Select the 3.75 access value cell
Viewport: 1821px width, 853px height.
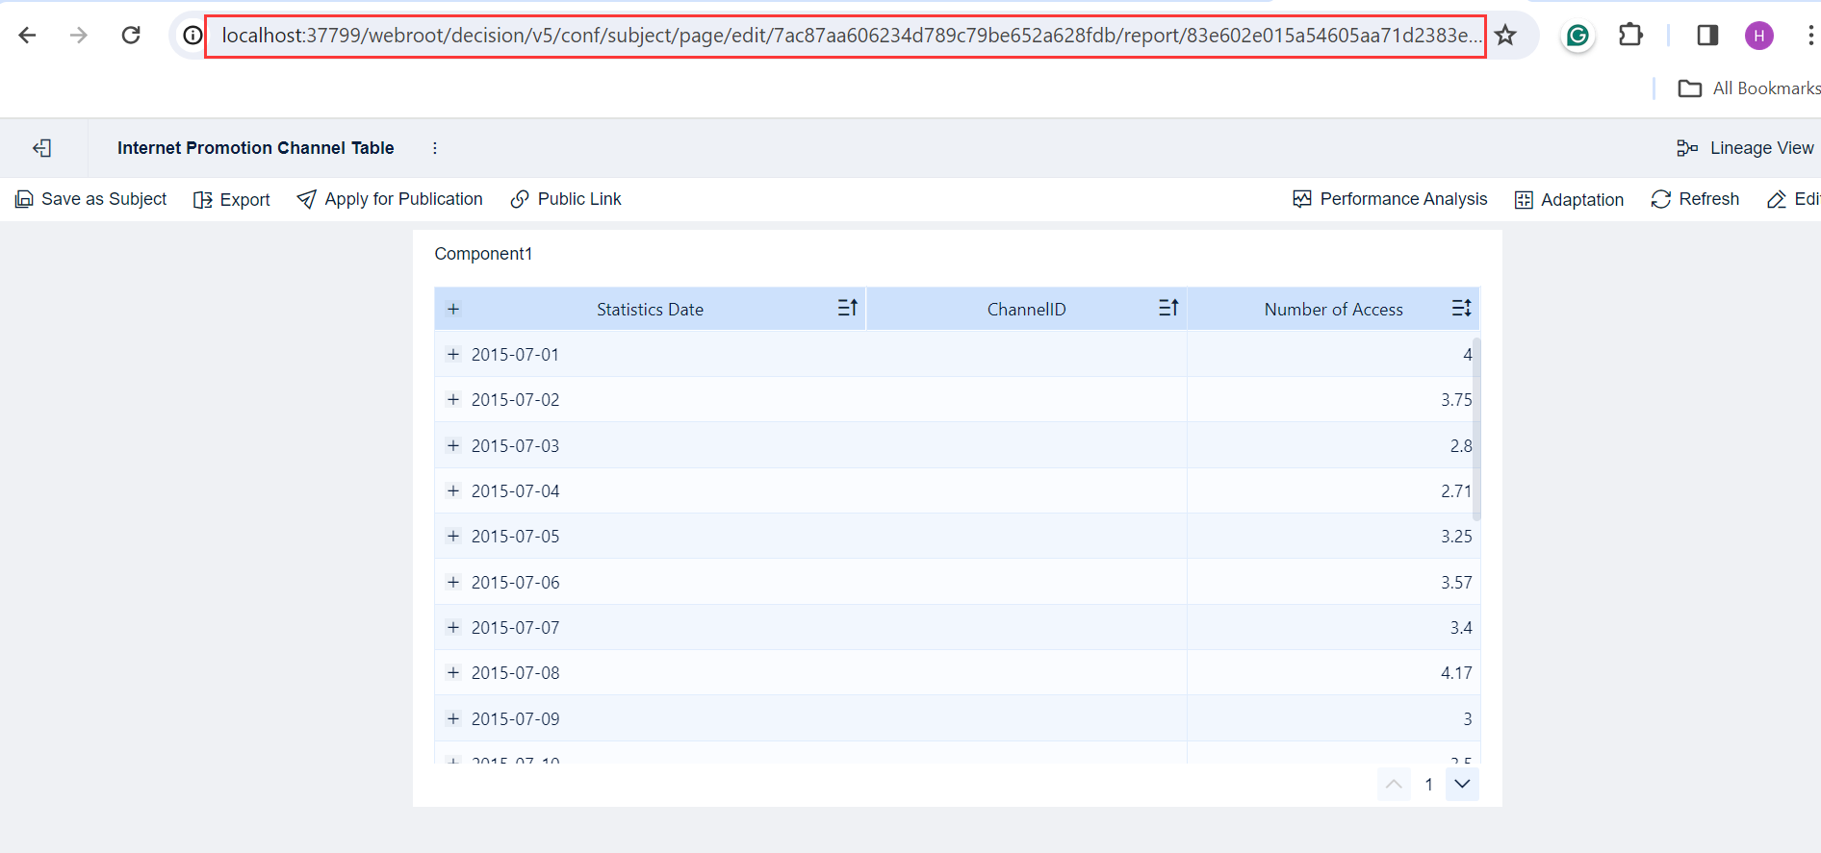click(x=1333, y=399)
